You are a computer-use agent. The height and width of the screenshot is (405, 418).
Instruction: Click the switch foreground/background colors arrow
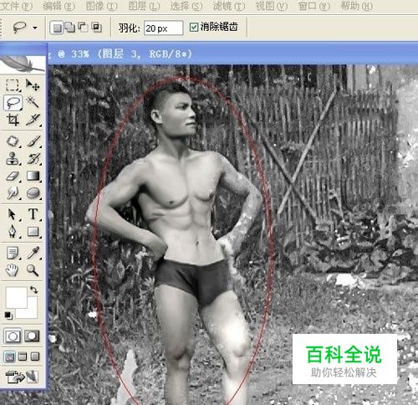(x=33, y=290)
